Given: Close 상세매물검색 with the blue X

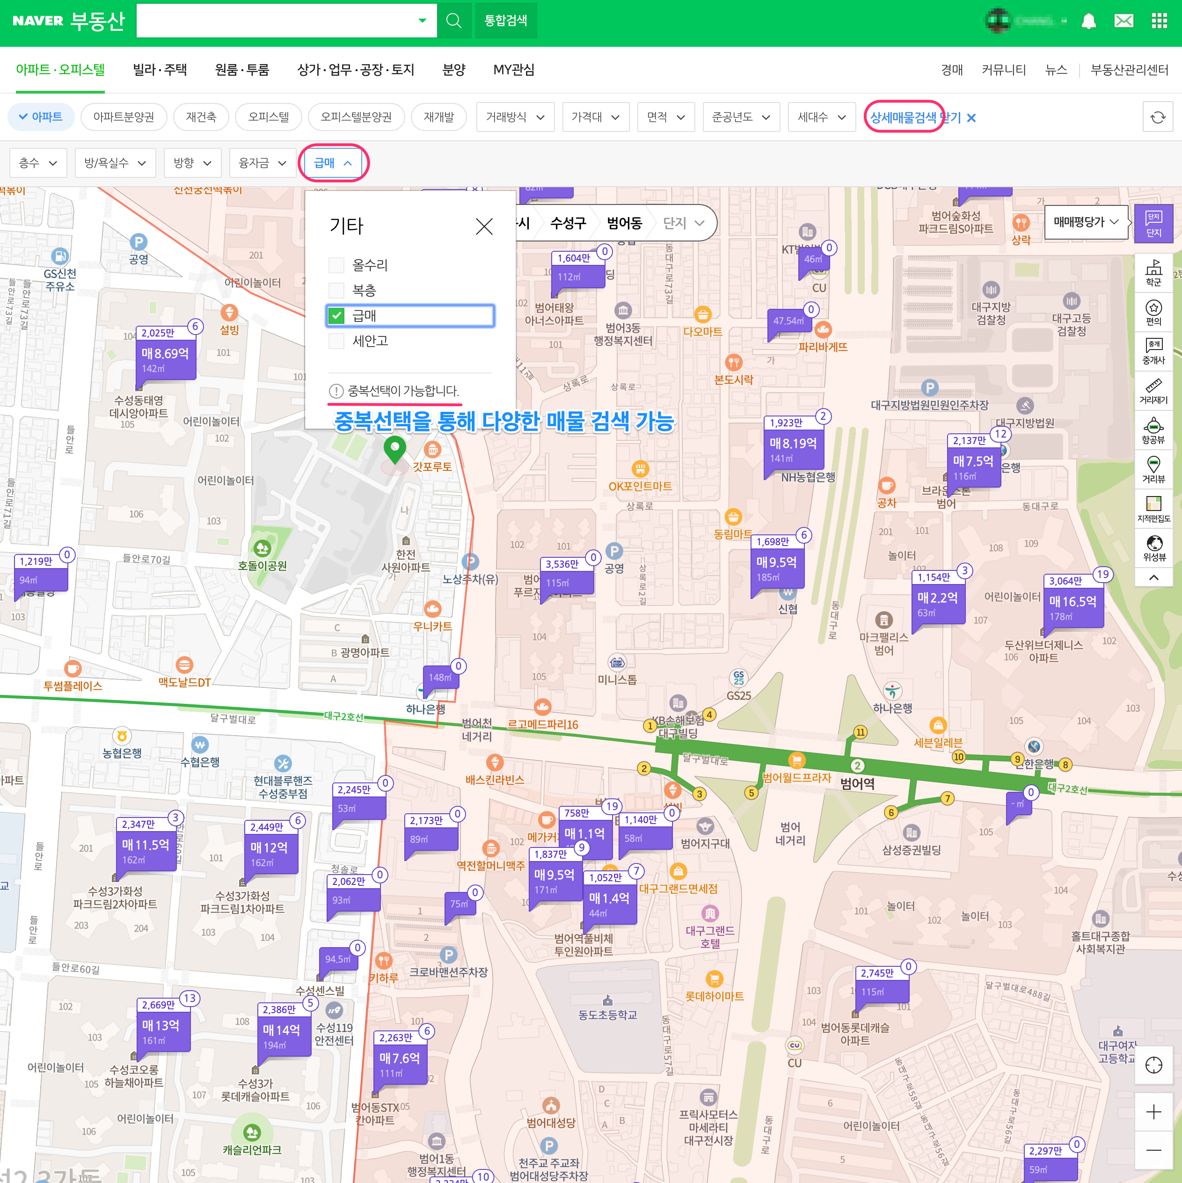Looking at the screenshot, I should (971, 117).
